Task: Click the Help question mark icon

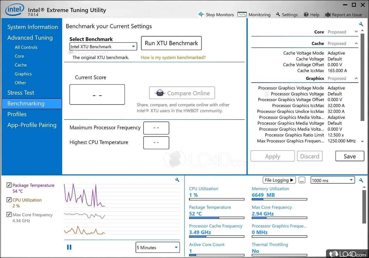Action: (306, 14)
